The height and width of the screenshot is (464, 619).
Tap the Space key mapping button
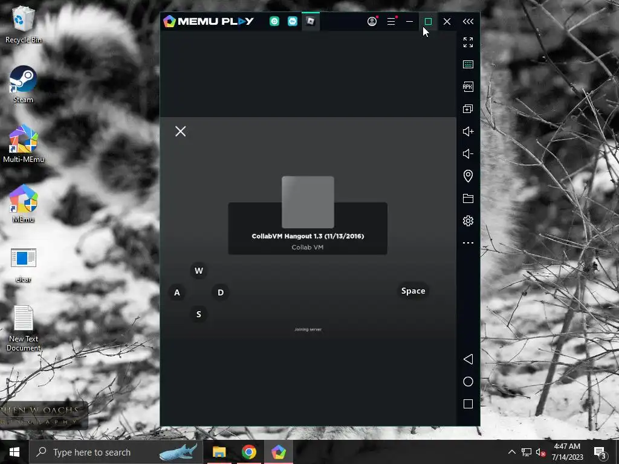[413, 291]
